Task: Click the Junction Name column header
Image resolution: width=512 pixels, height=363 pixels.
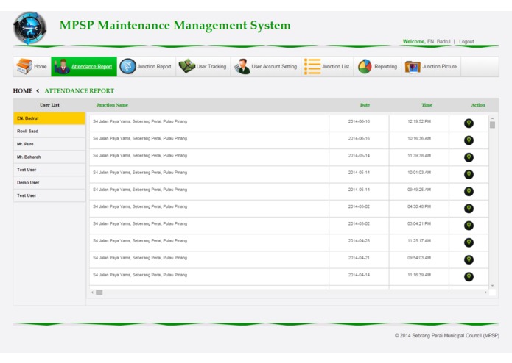Action: pyautogui.click(x=112, y=105)
